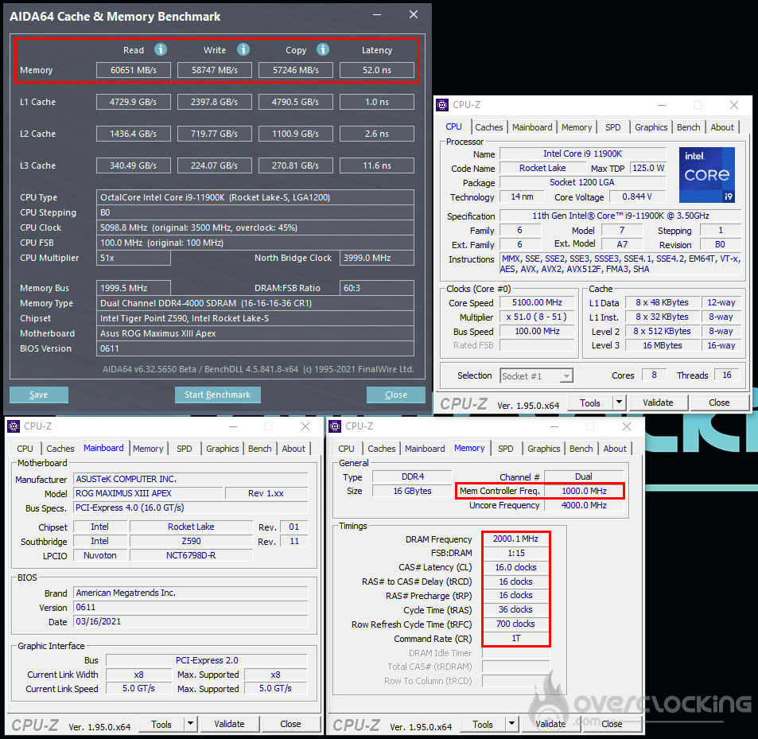The width and height of the screenshot is (758, 739).
Task: Open Bench tab in CPU-Z CPU window
Action: click(688, 127)
